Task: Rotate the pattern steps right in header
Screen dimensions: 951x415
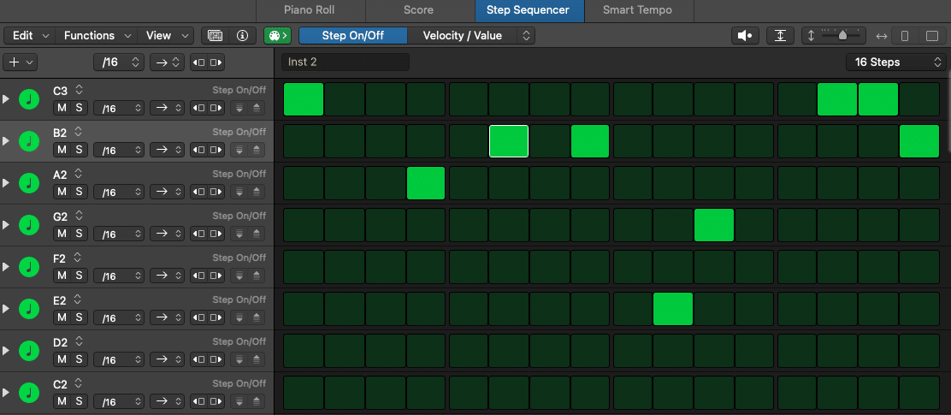Action: 216,62
